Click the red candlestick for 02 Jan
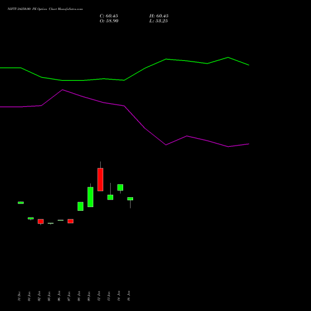 click(x=40, y=221)
